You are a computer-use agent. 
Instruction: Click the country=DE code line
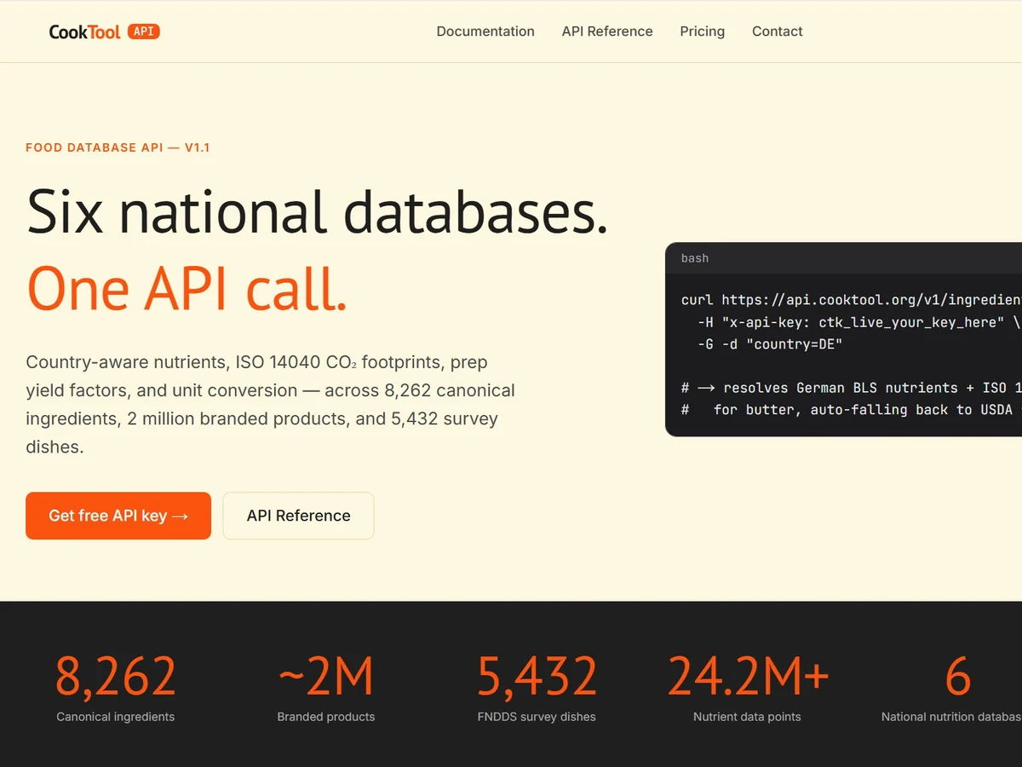770,344
